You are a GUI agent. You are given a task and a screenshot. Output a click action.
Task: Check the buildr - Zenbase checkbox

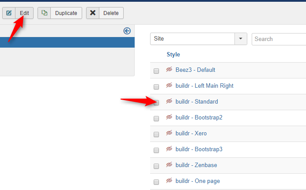[156, 166]
